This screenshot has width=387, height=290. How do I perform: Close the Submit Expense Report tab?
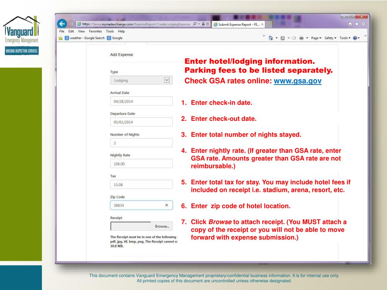(262, 25)
